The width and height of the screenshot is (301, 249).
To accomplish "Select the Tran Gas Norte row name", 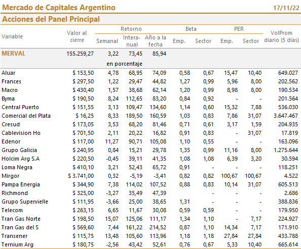I will [x=21, y=219].
